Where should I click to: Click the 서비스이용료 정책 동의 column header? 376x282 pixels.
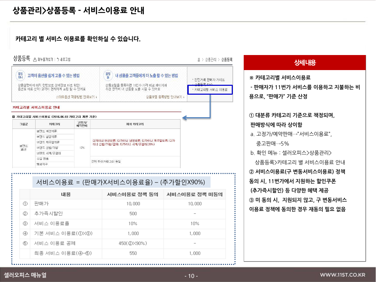tap(133, 194)
